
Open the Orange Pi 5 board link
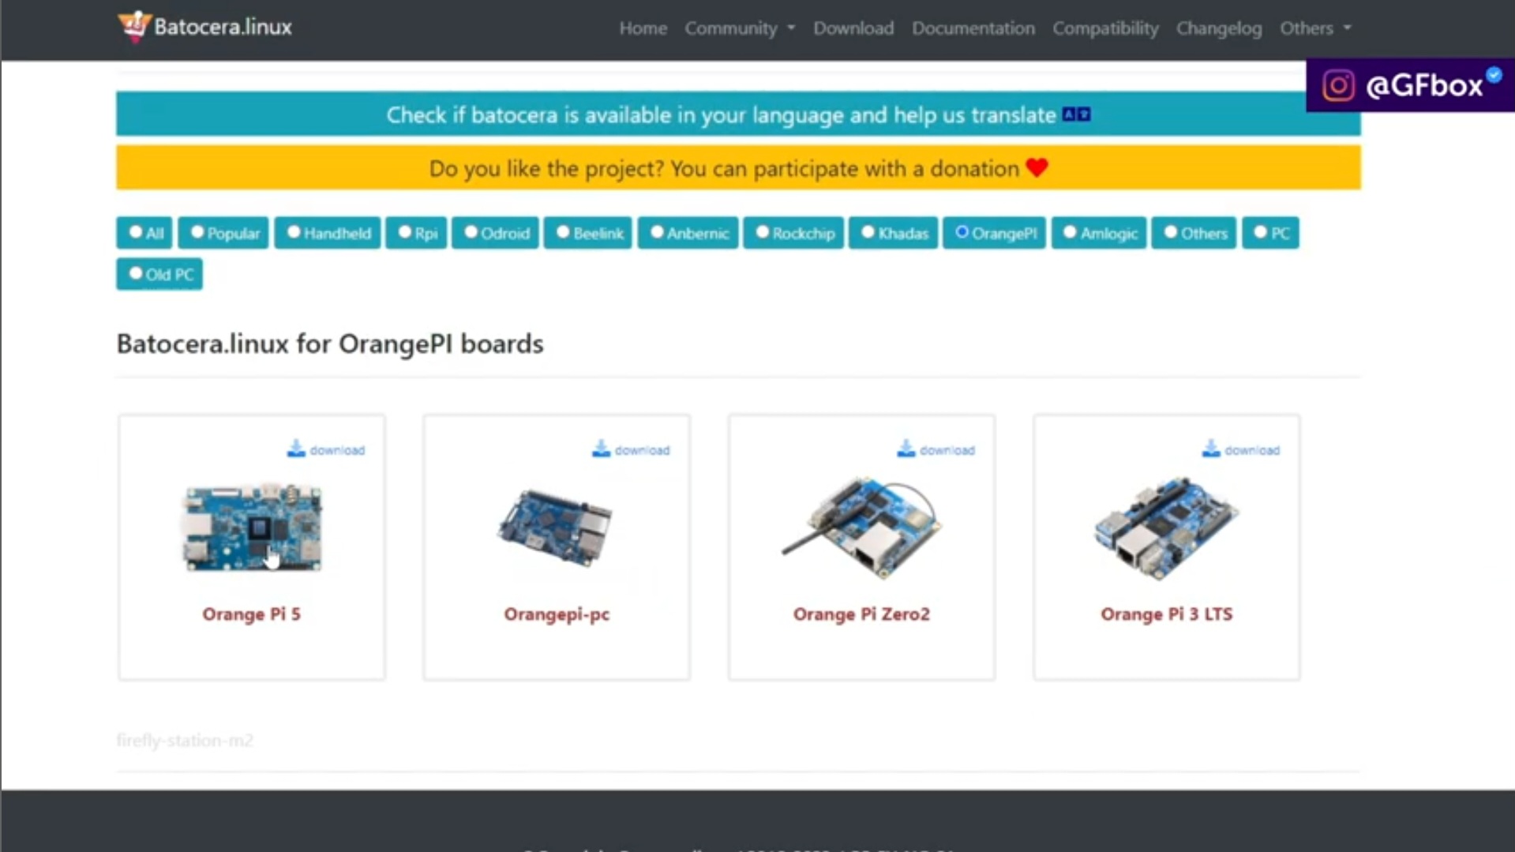click(251, 614)
